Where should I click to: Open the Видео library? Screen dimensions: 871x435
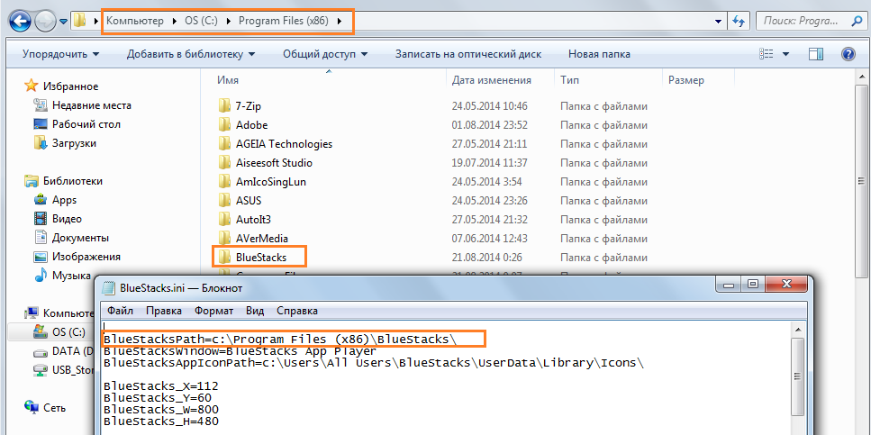pos(67,219)
